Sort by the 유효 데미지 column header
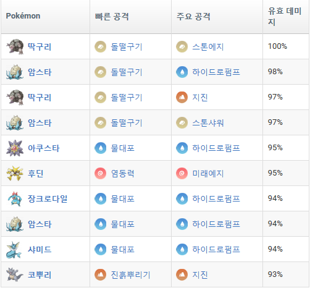This screenshot has width=310, height=293. coord(286,17)
